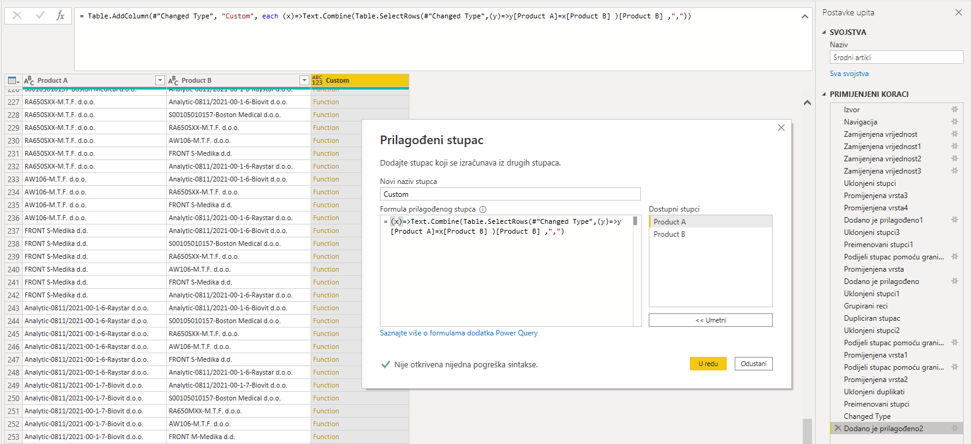Open the table menu icon in header corner

point(14,80)
